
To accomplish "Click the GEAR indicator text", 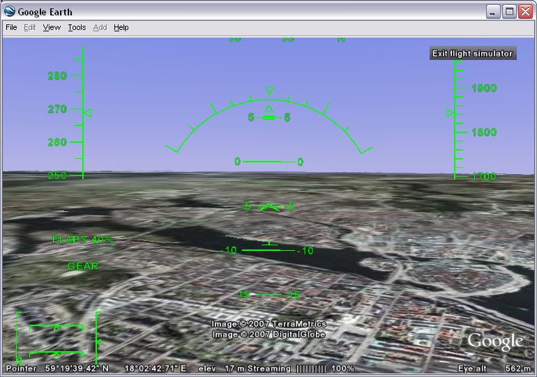I will pos(83,266).
